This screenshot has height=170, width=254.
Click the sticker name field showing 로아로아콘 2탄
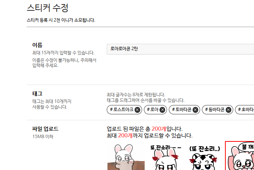[180, 49]
